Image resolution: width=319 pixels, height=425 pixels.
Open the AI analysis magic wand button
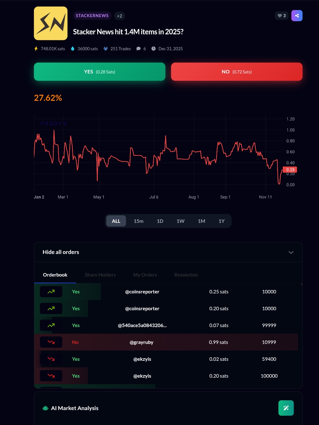(286, 408)
